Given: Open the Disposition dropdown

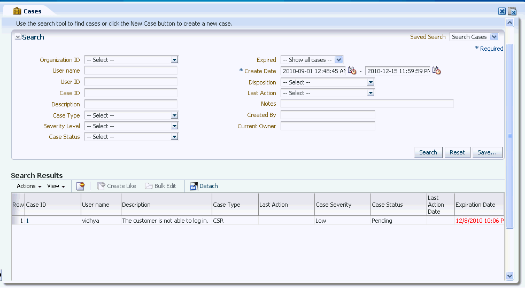Looking at the screenshot, I should (x=370, y=82).
